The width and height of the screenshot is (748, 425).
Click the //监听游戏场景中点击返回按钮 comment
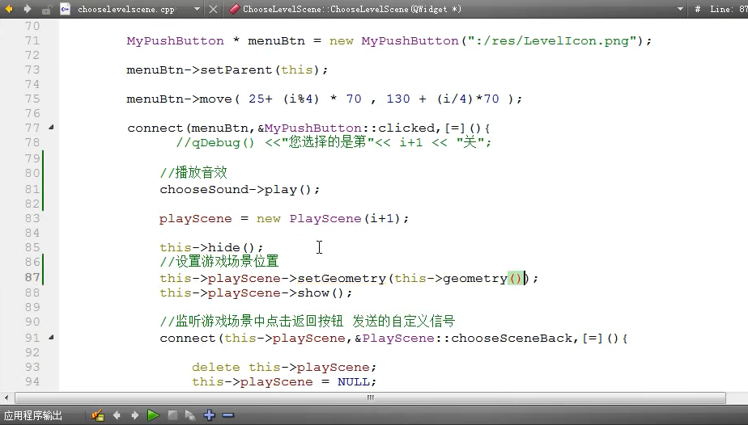point(252,322)
